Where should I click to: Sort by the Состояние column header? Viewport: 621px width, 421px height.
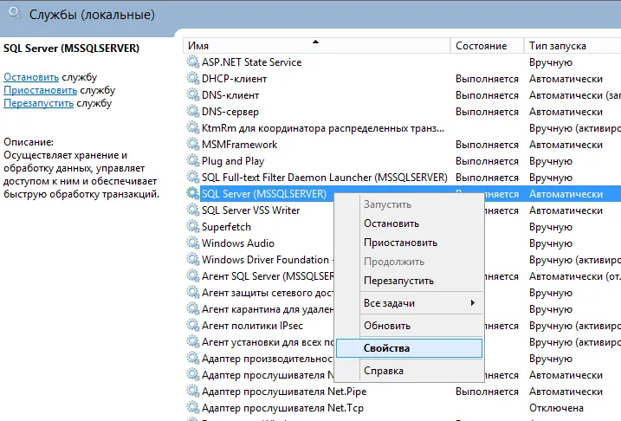(487, 46)
